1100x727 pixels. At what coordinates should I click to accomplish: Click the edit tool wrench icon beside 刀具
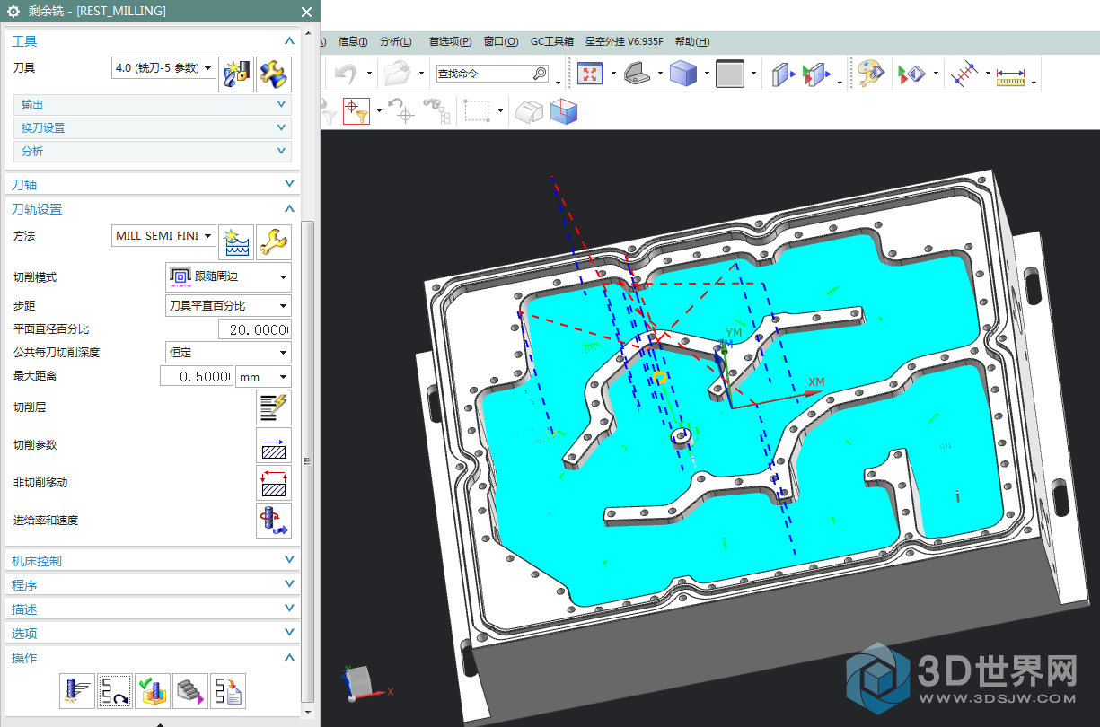click(x=274, y=74)
